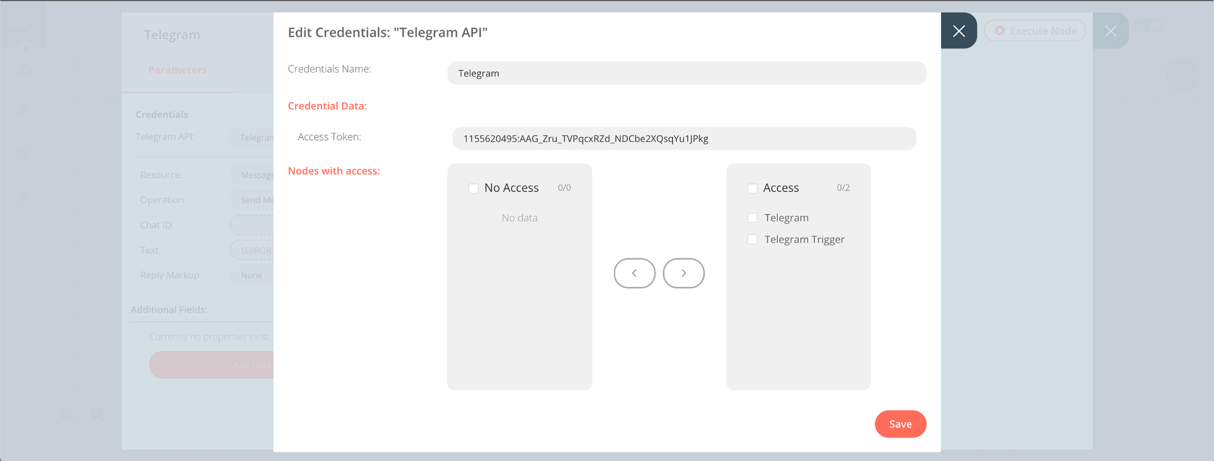The width and height of the screenshot is (1214, 461).
Task: Toggle the workflow active switch
Action: 1148,26
